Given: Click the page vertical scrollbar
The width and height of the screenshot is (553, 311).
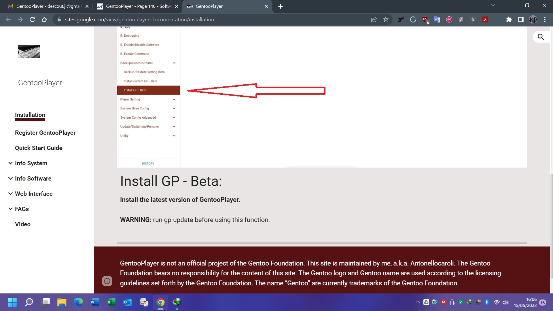Looking at the screenshot, I should [551, 225].
